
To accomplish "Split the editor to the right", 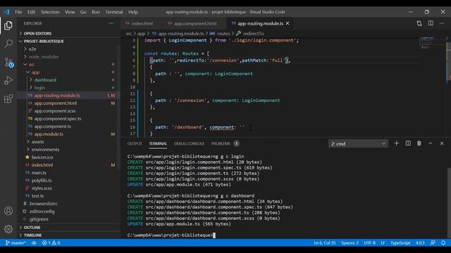I will click(431, 23).
